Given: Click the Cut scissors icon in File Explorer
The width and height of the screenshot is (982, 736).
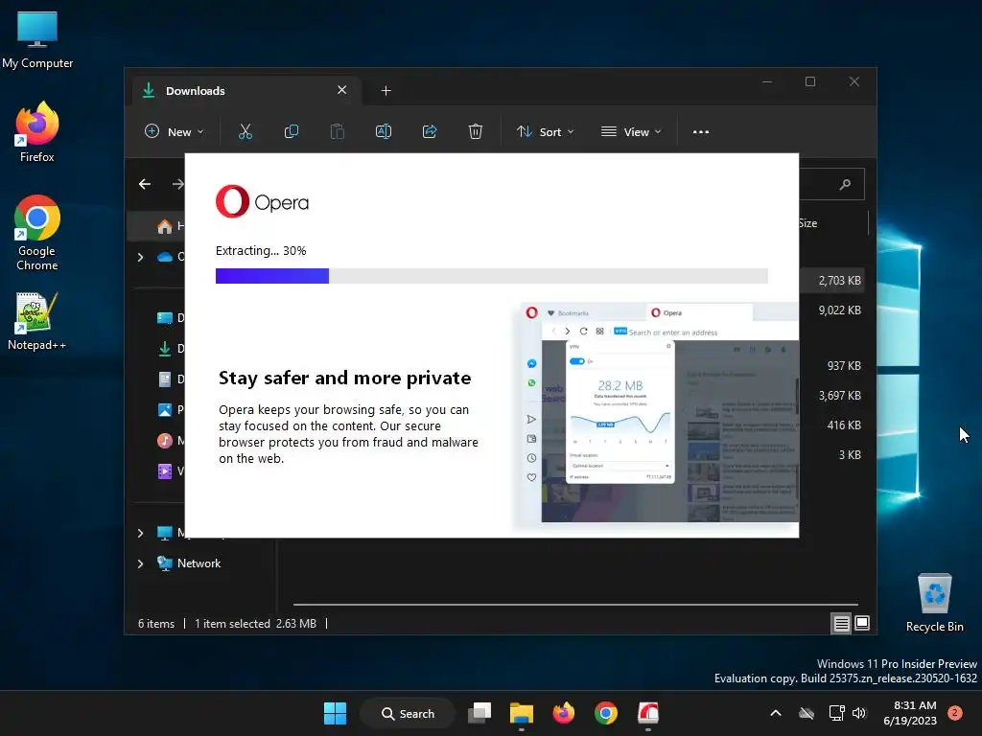Looking at the screenshot, I should pos(245,131).
